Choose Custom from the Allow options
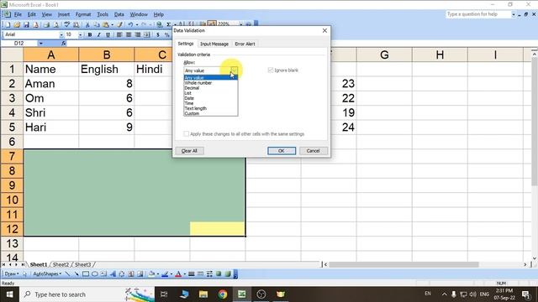The width and height of the screenshot is (538, 302). [x=211, y=113]
